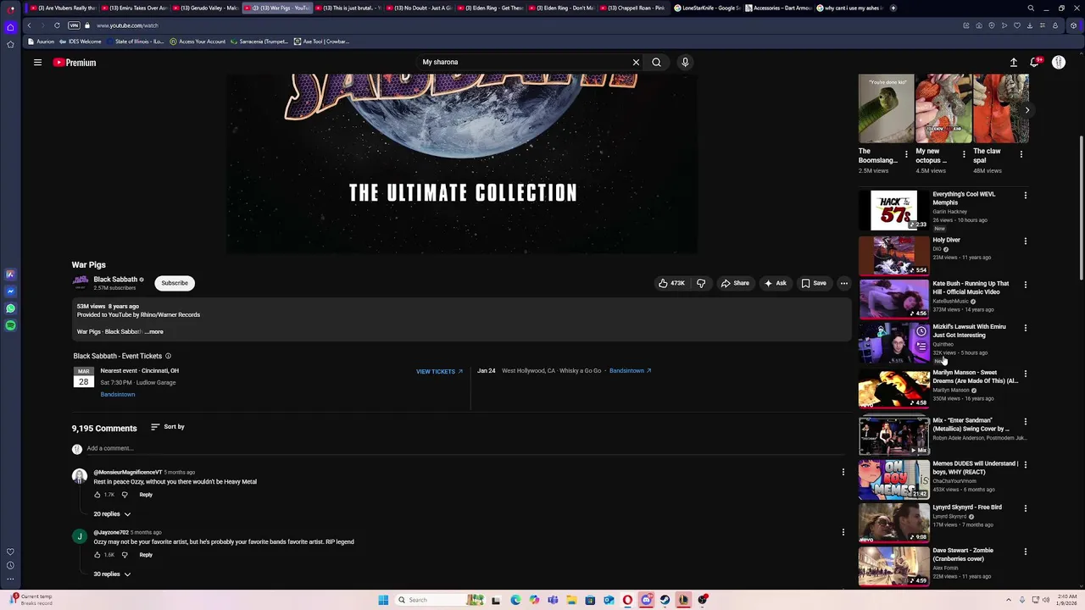Open The Boomslang short thumbnail
The height and width of the screenshot is (610, 1085).
coord(886,108)
